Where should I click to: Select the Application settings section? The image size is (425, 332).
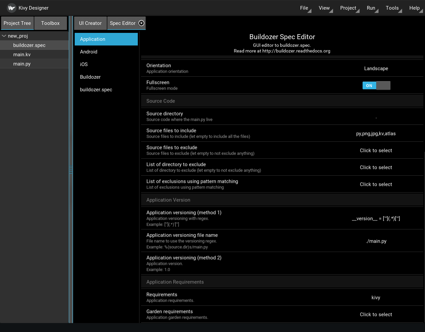tap(106, 39)
